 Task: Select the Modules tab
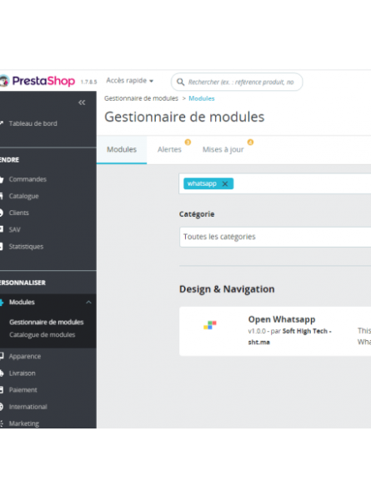tap(122, 149)
